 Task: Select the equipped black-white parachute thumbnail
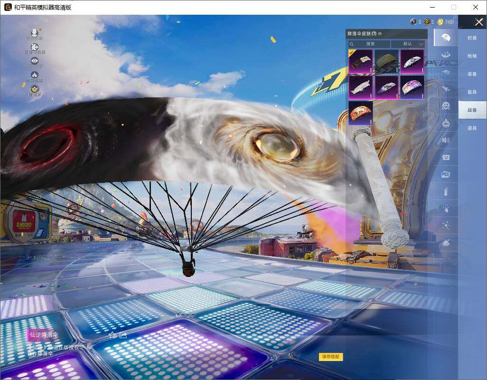click(x=361, y=61)
